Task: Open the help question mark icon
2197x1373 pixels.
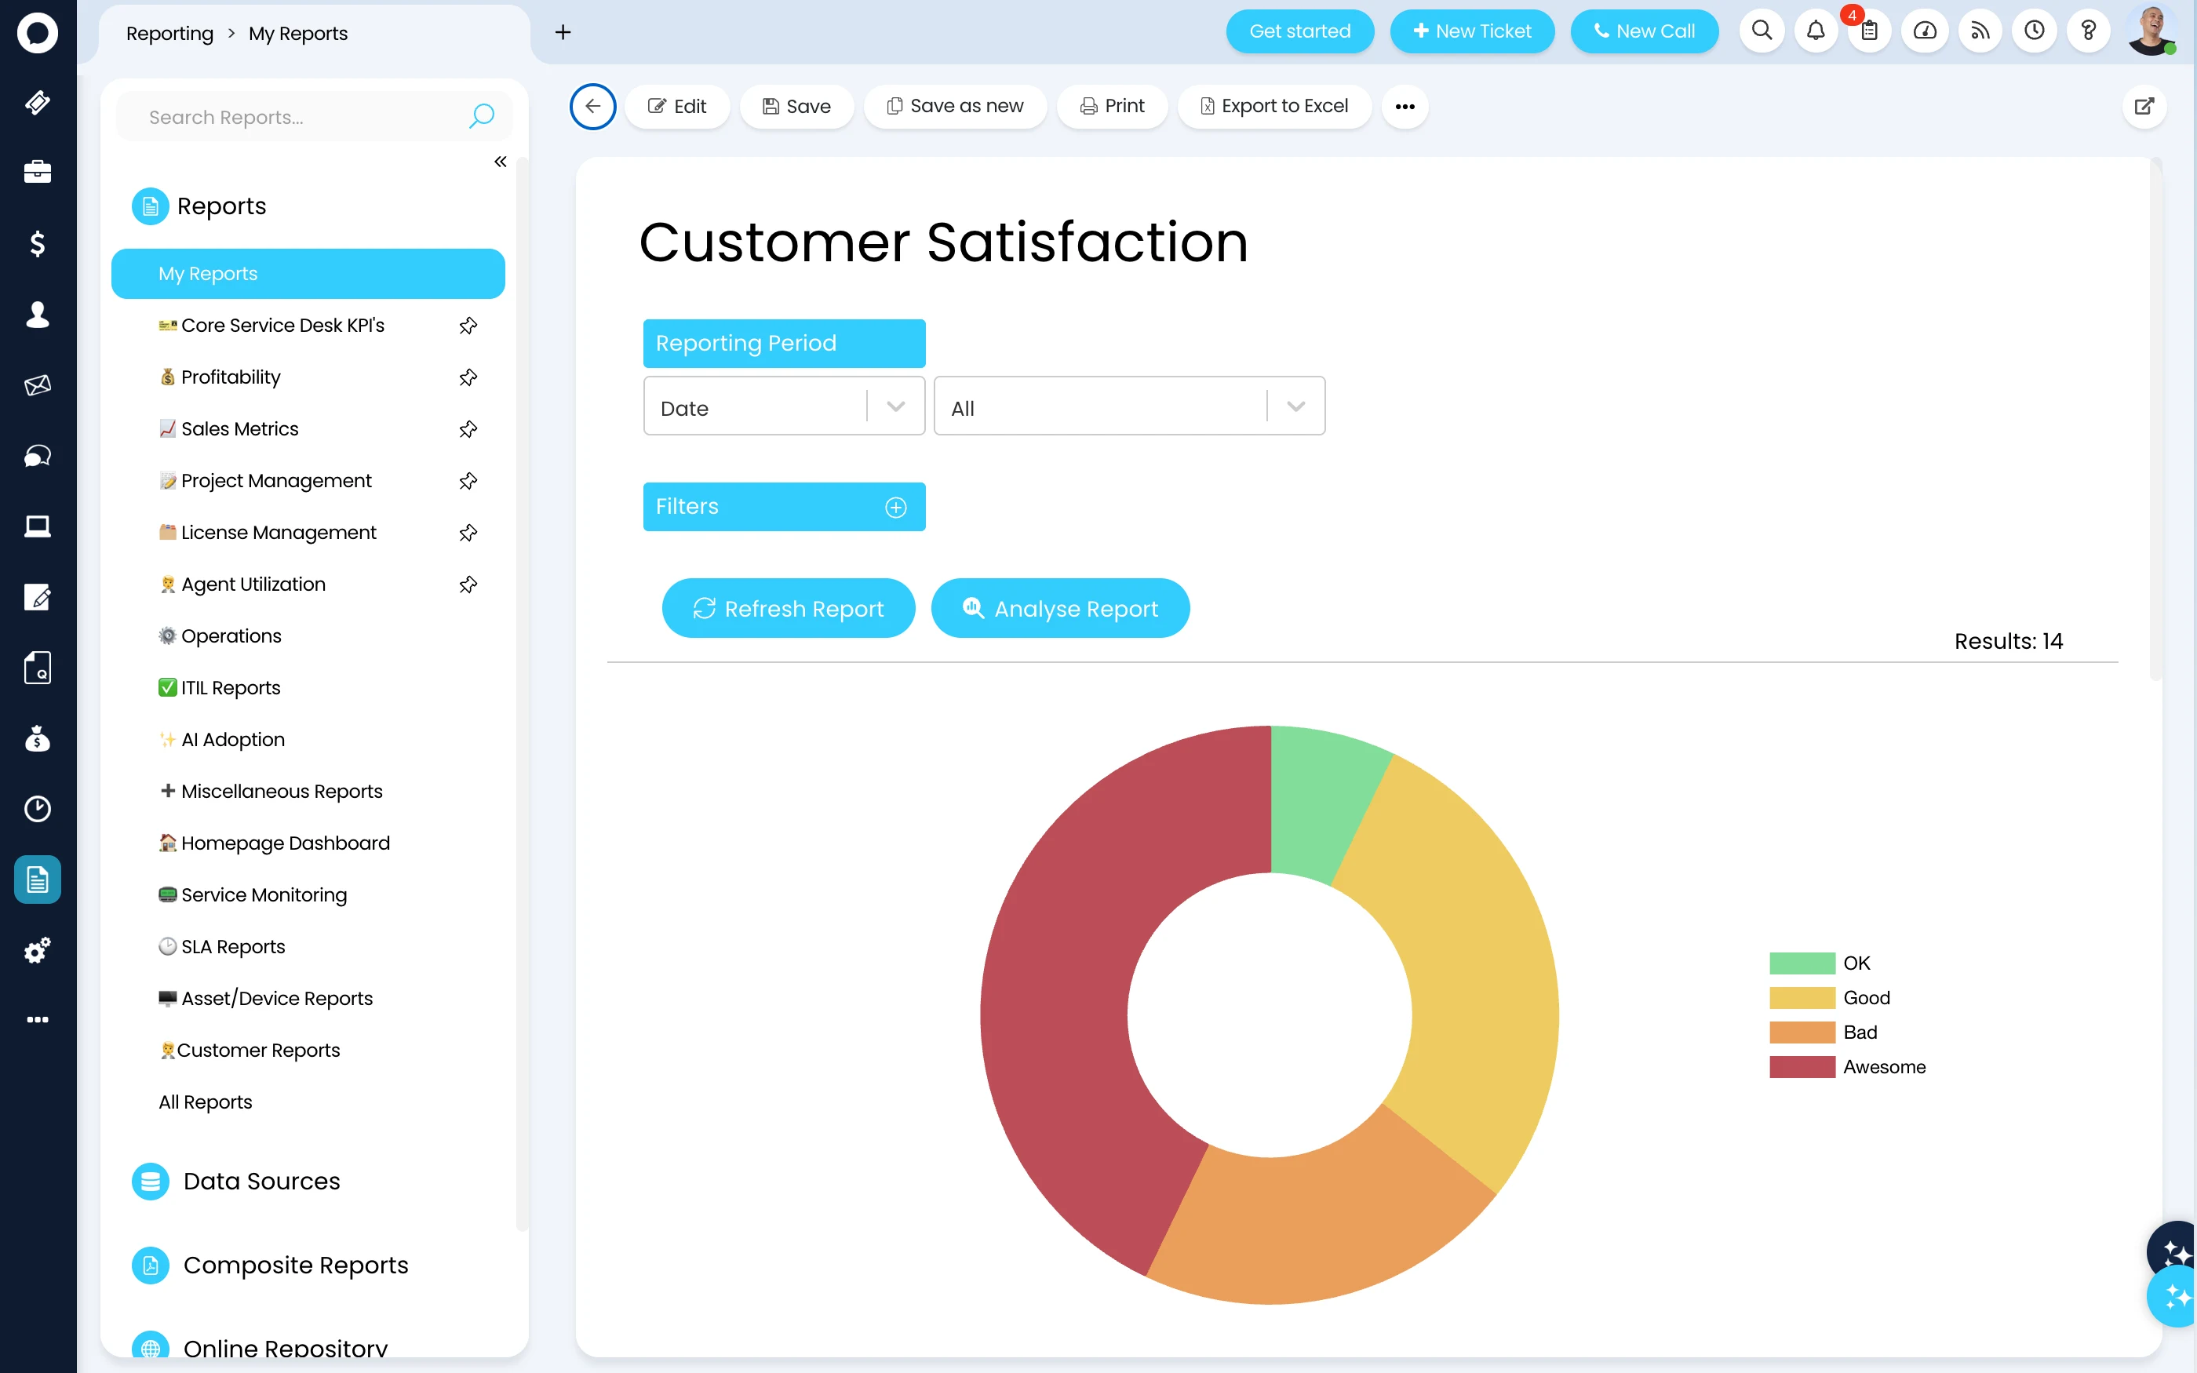Action: [x=2088, y=31]
